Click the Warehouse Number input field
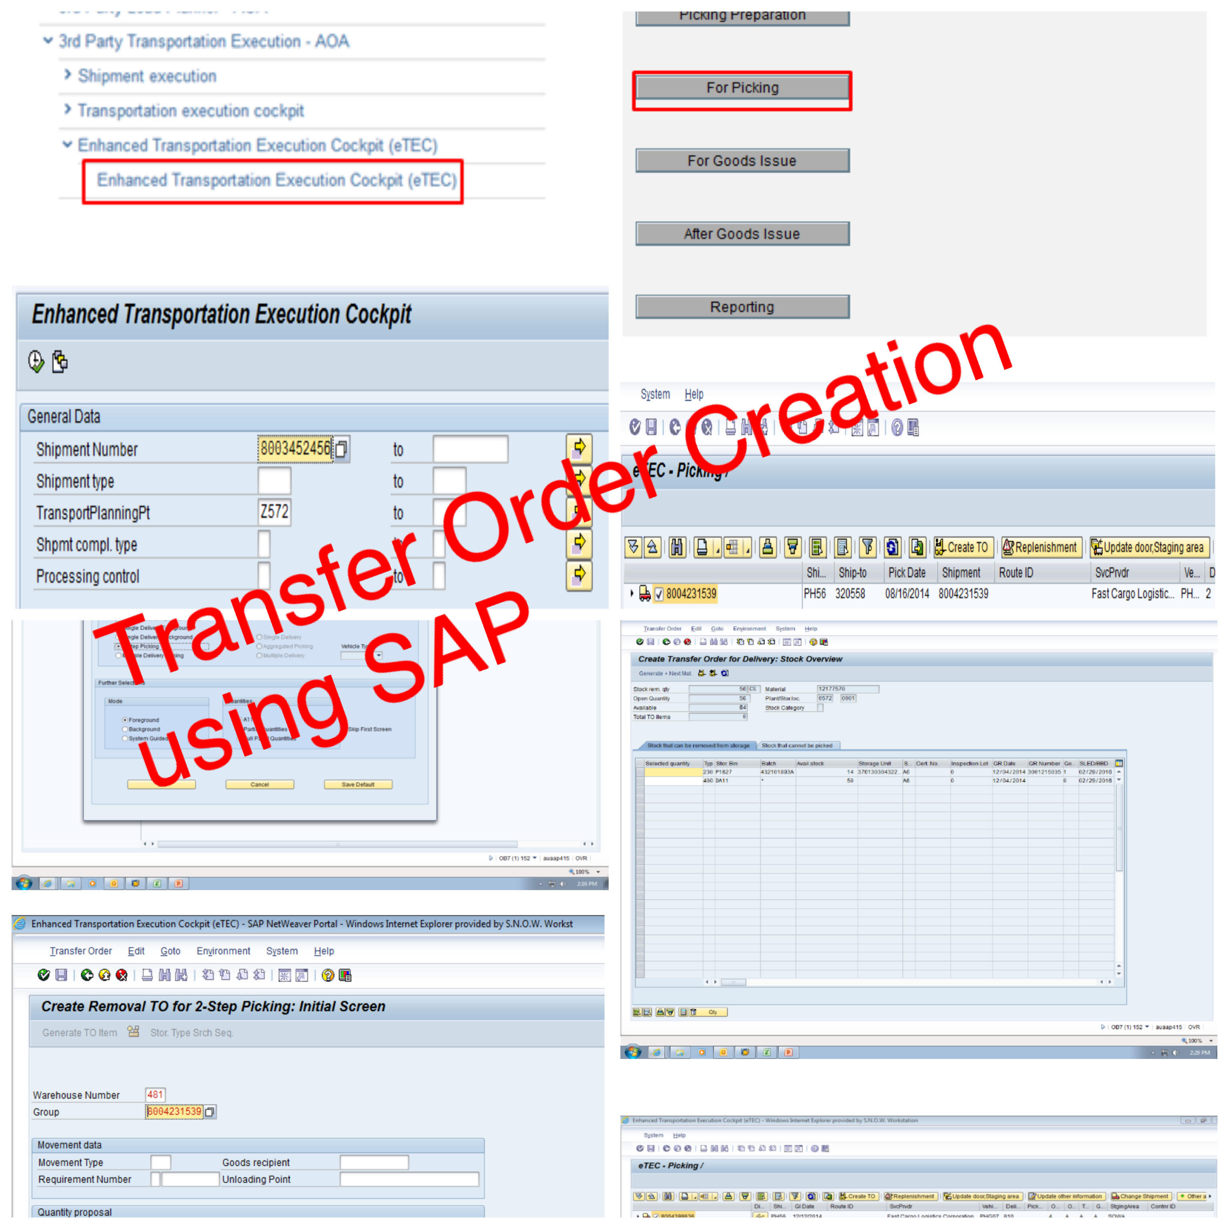 pos(154,1095)
